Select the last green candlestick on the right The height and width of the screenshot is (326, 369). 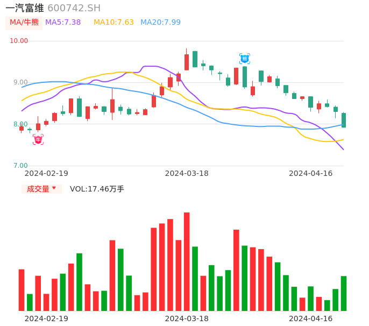point(344,120)
